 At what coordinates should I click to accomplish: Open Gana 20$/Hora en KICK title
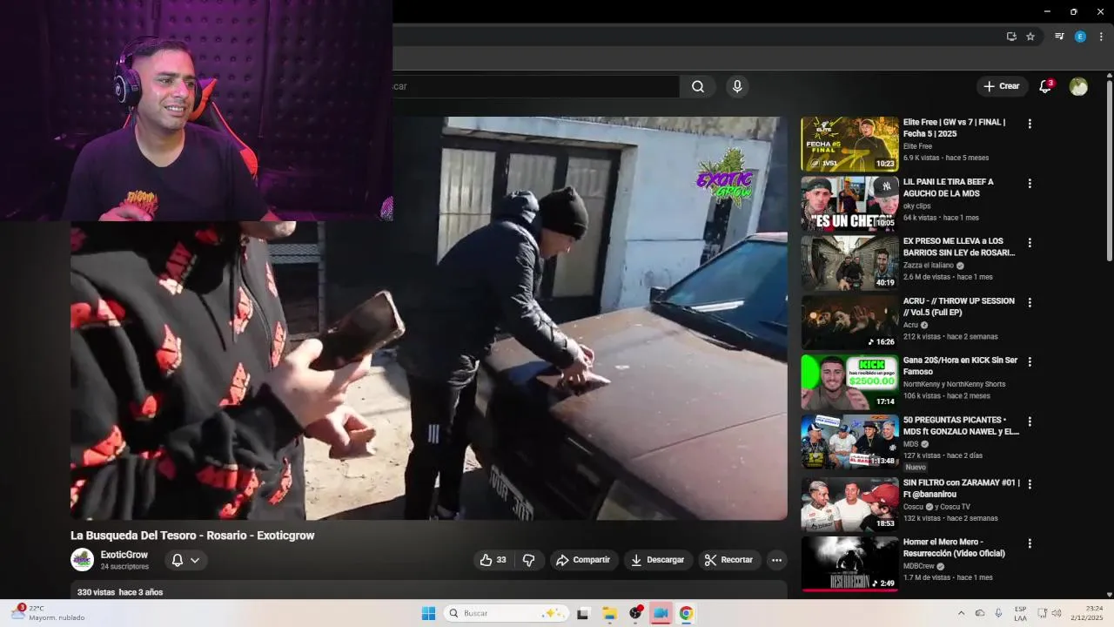click(960, 366)
